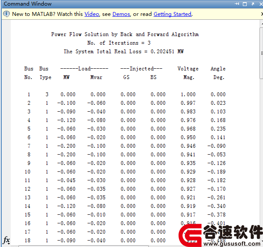Click the scrollbar up arrow

coord(262,24)
